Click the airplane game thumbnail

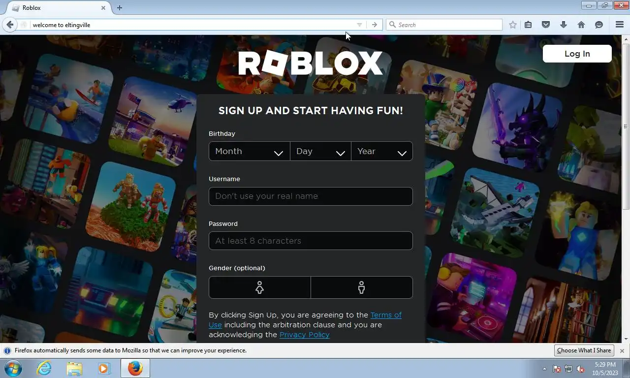[x=495, y=213]
